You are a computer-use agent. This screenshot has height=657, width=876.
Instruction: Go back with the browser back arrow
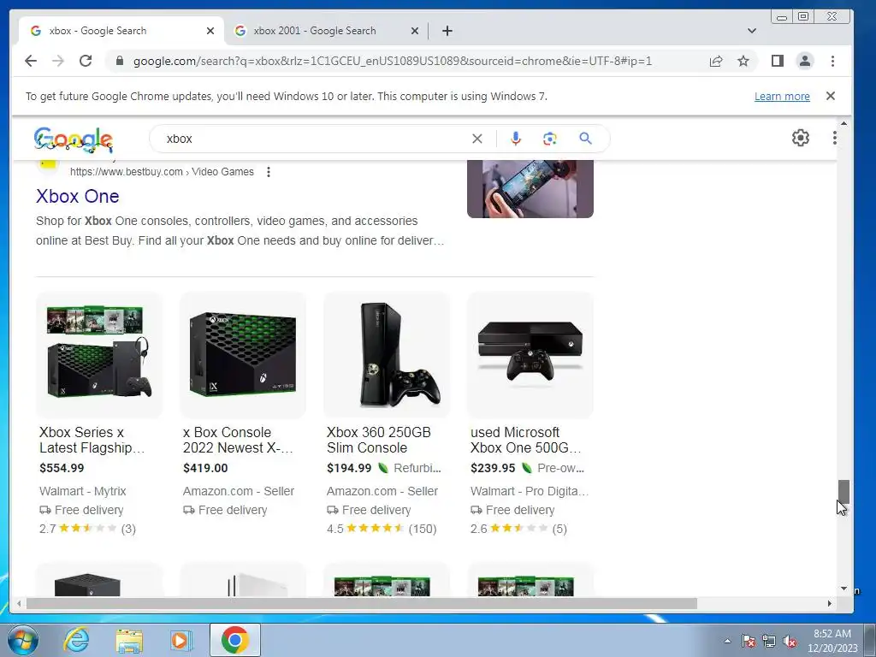[x=31, y=61]
